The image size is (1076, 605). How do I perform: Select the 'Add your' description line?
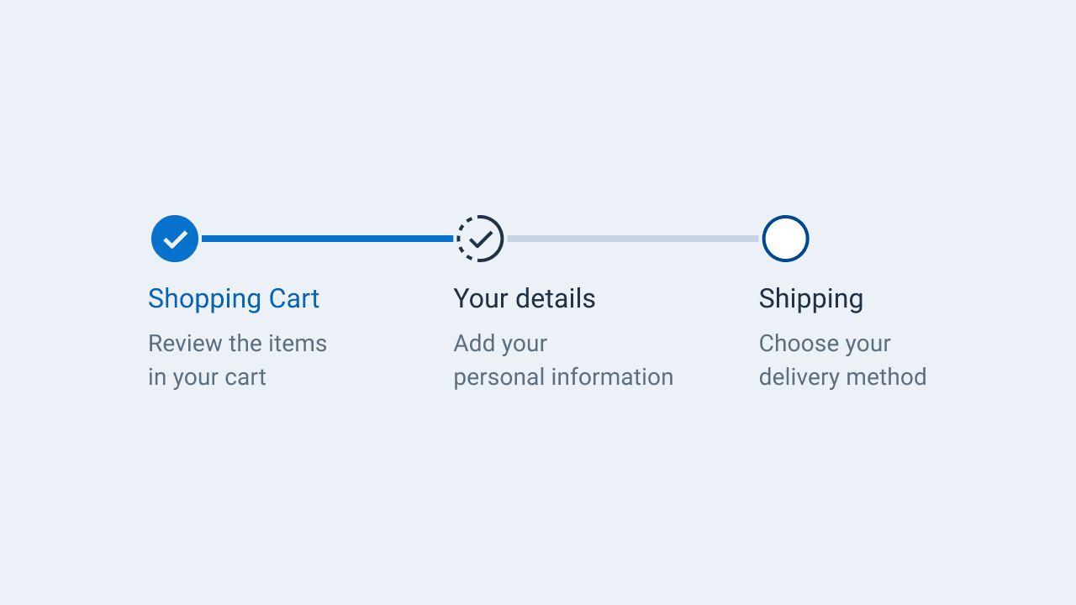click(x=500, y=343)
